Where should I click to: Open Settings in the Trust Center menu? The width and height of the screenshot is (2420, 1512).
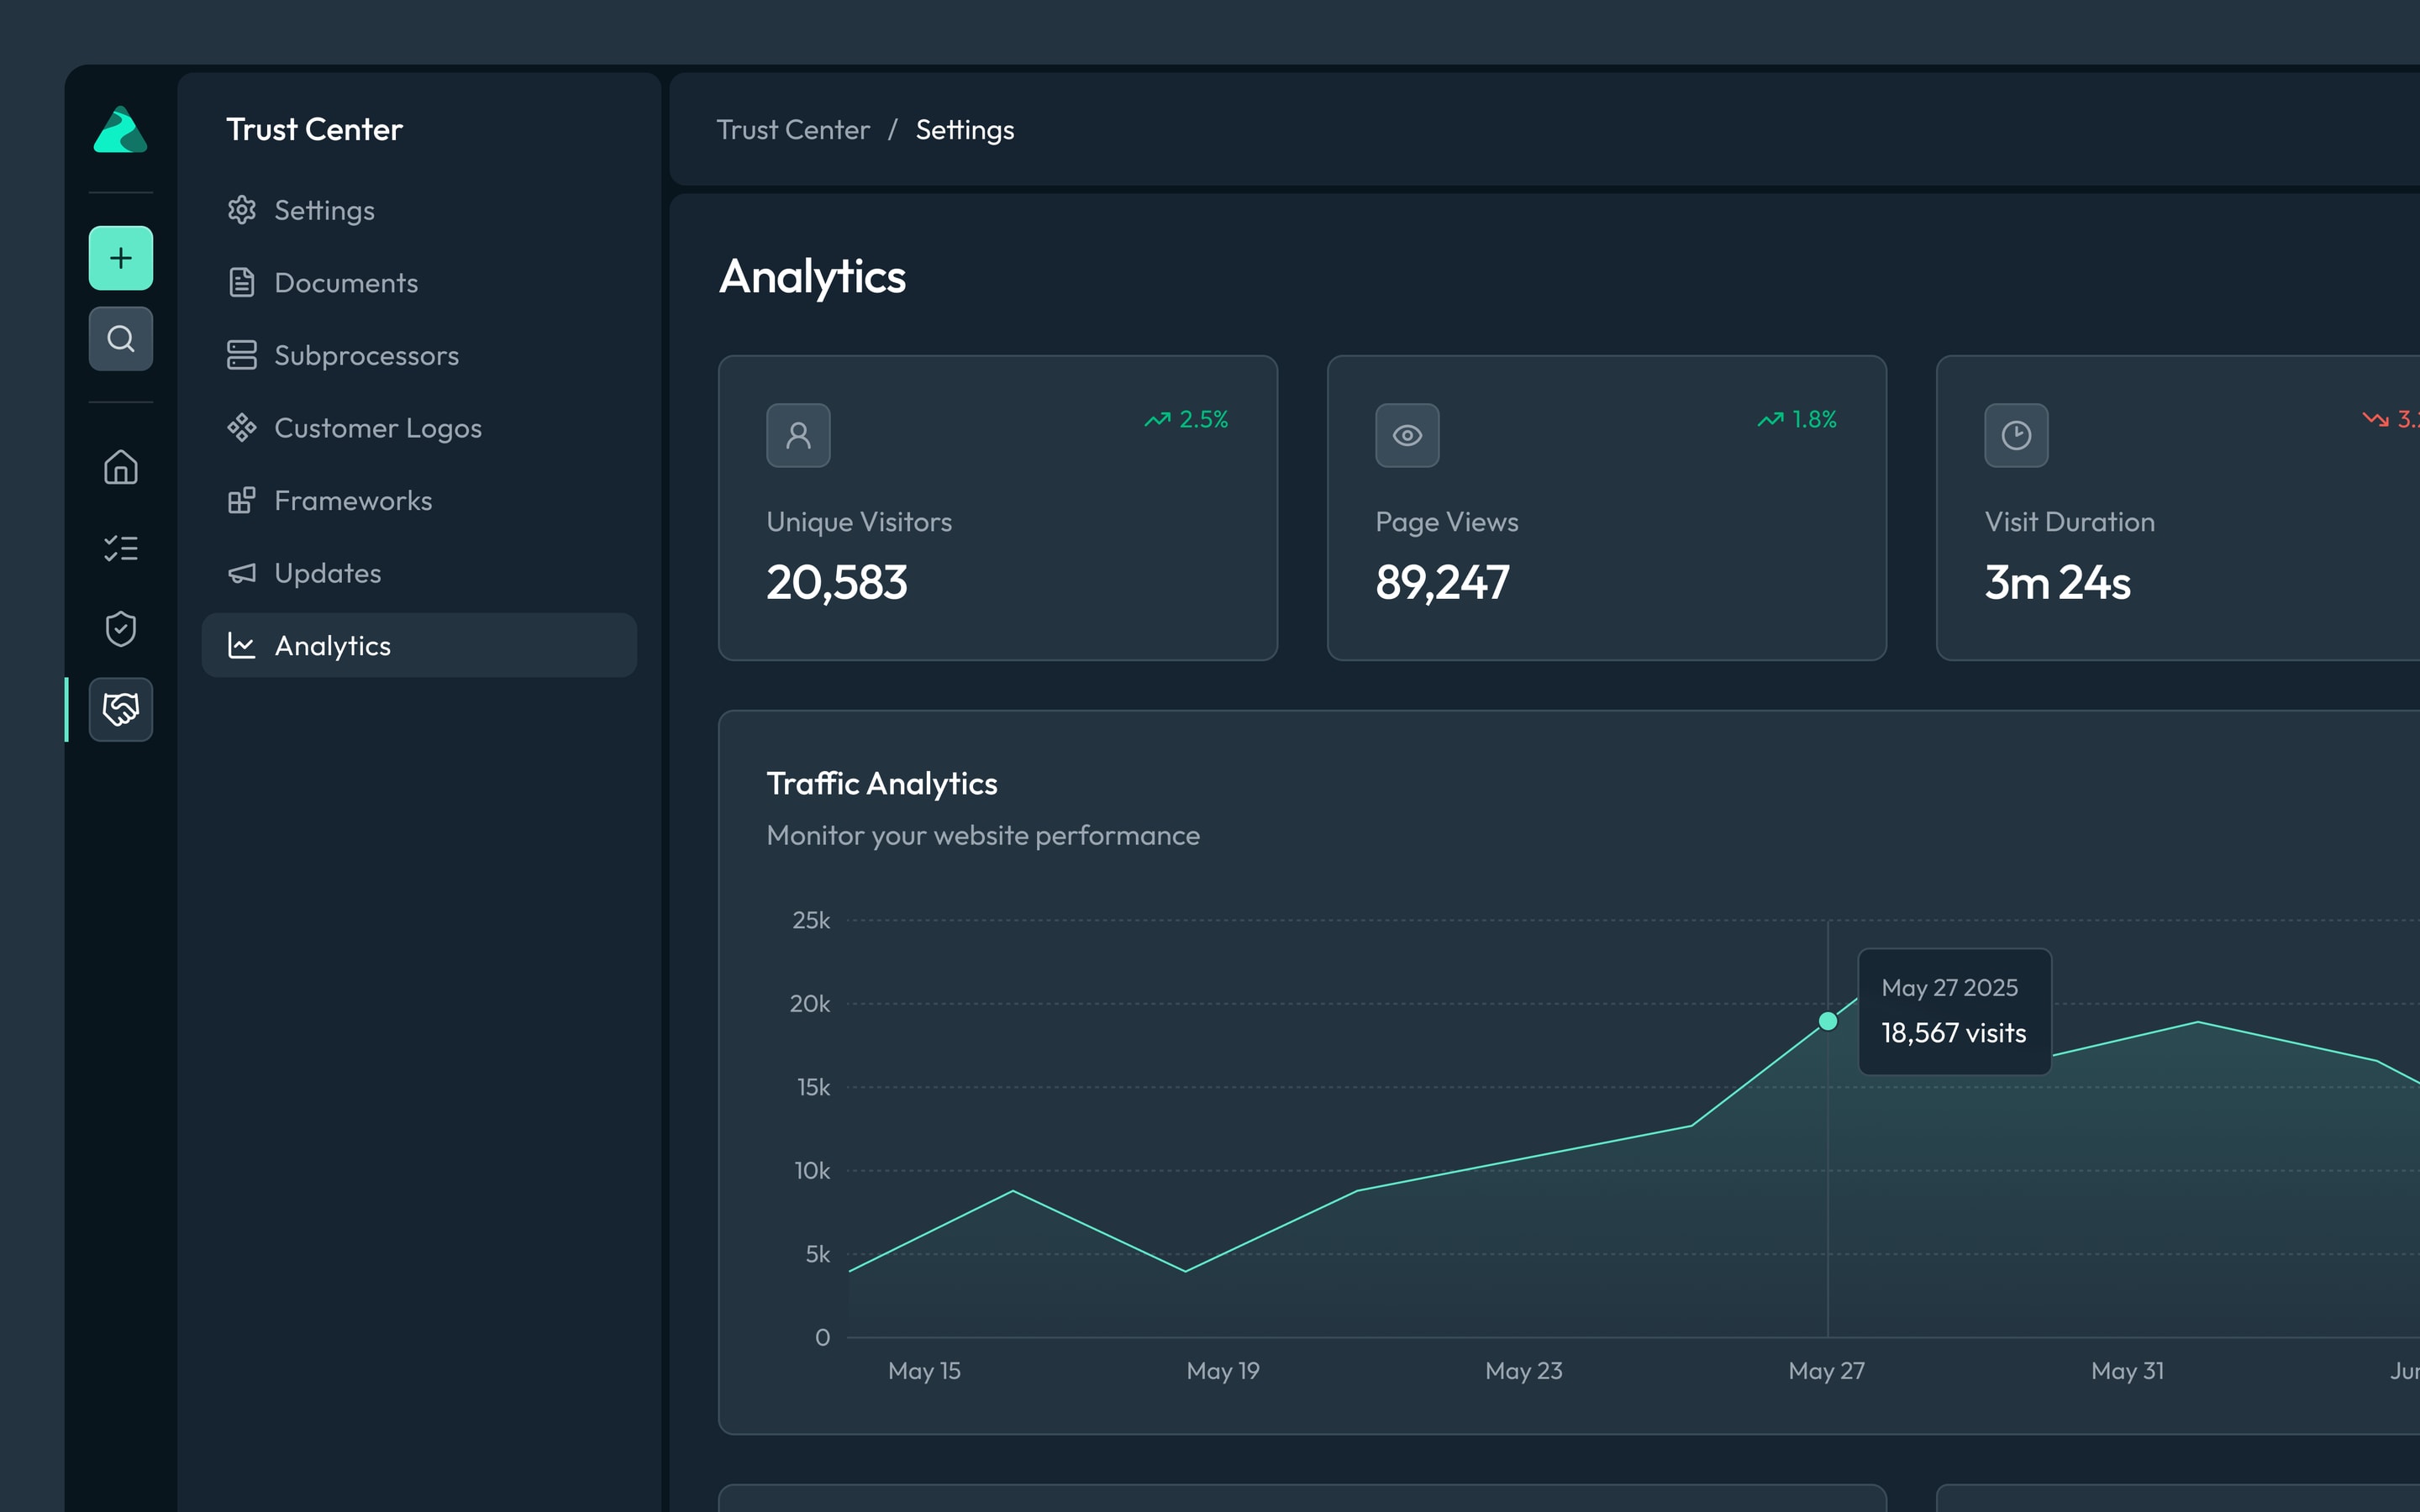[x=419, y=210]
